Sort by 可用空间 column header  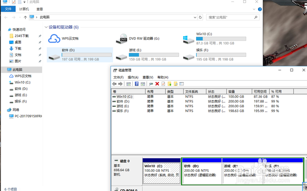pos(260,92)
